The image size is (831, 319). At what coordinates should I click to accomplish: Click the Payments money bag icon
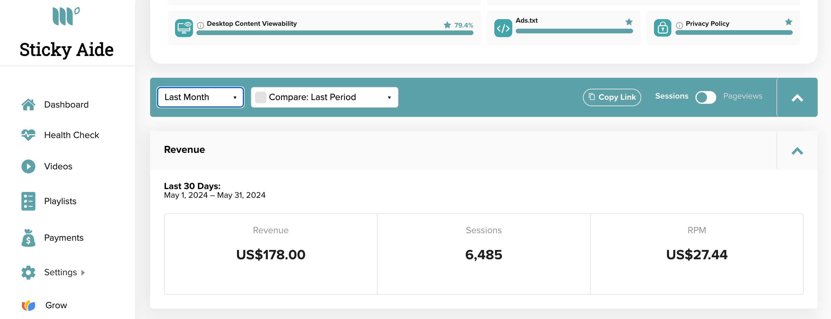click(28, 238)
